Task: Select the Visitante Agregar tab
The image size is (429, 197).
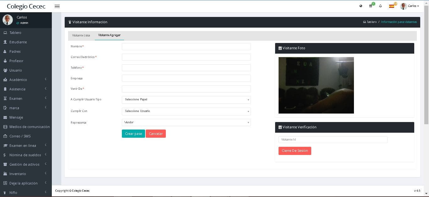Action: point(109,35)
